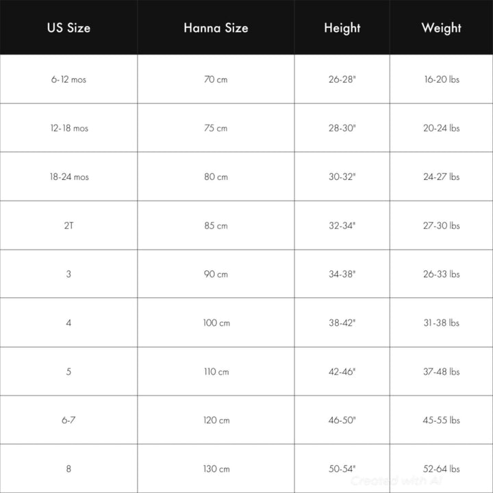This screenshot has height=493, width=493.
Task: Select the 28-30" height cell
Action: point(342,128)
